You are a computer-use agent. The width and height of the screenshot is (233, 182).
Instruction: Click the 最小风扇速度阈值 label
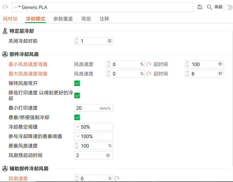point(28,64)
